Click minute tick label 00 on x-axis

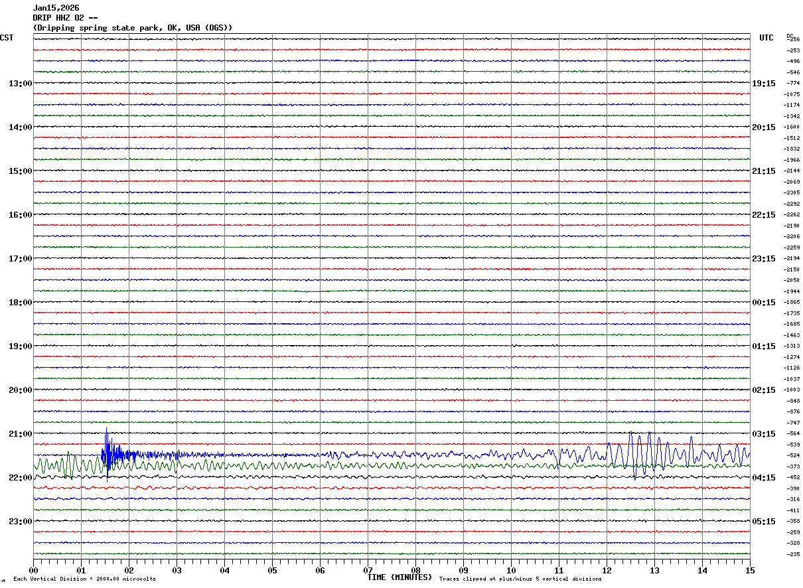(33, 570)
